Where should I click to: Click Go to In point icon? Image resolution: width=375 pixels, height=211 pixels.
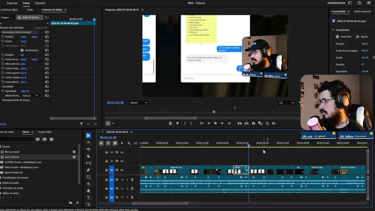tap(202, 123)
